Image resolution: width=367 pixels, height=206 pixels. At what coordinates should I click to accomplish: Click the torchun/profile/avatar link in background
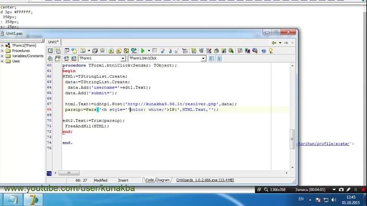324,144
